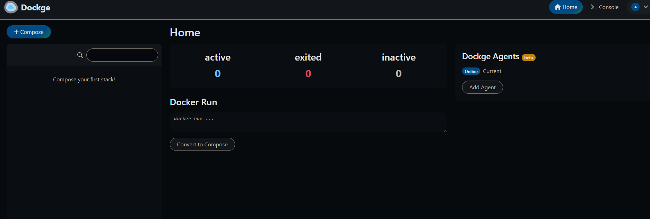
Task: Click the Dockge title text
Action: [x=36, y=8]
